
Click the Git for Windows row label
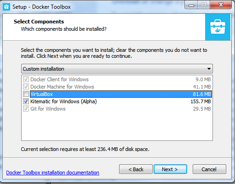click(48, 109)
